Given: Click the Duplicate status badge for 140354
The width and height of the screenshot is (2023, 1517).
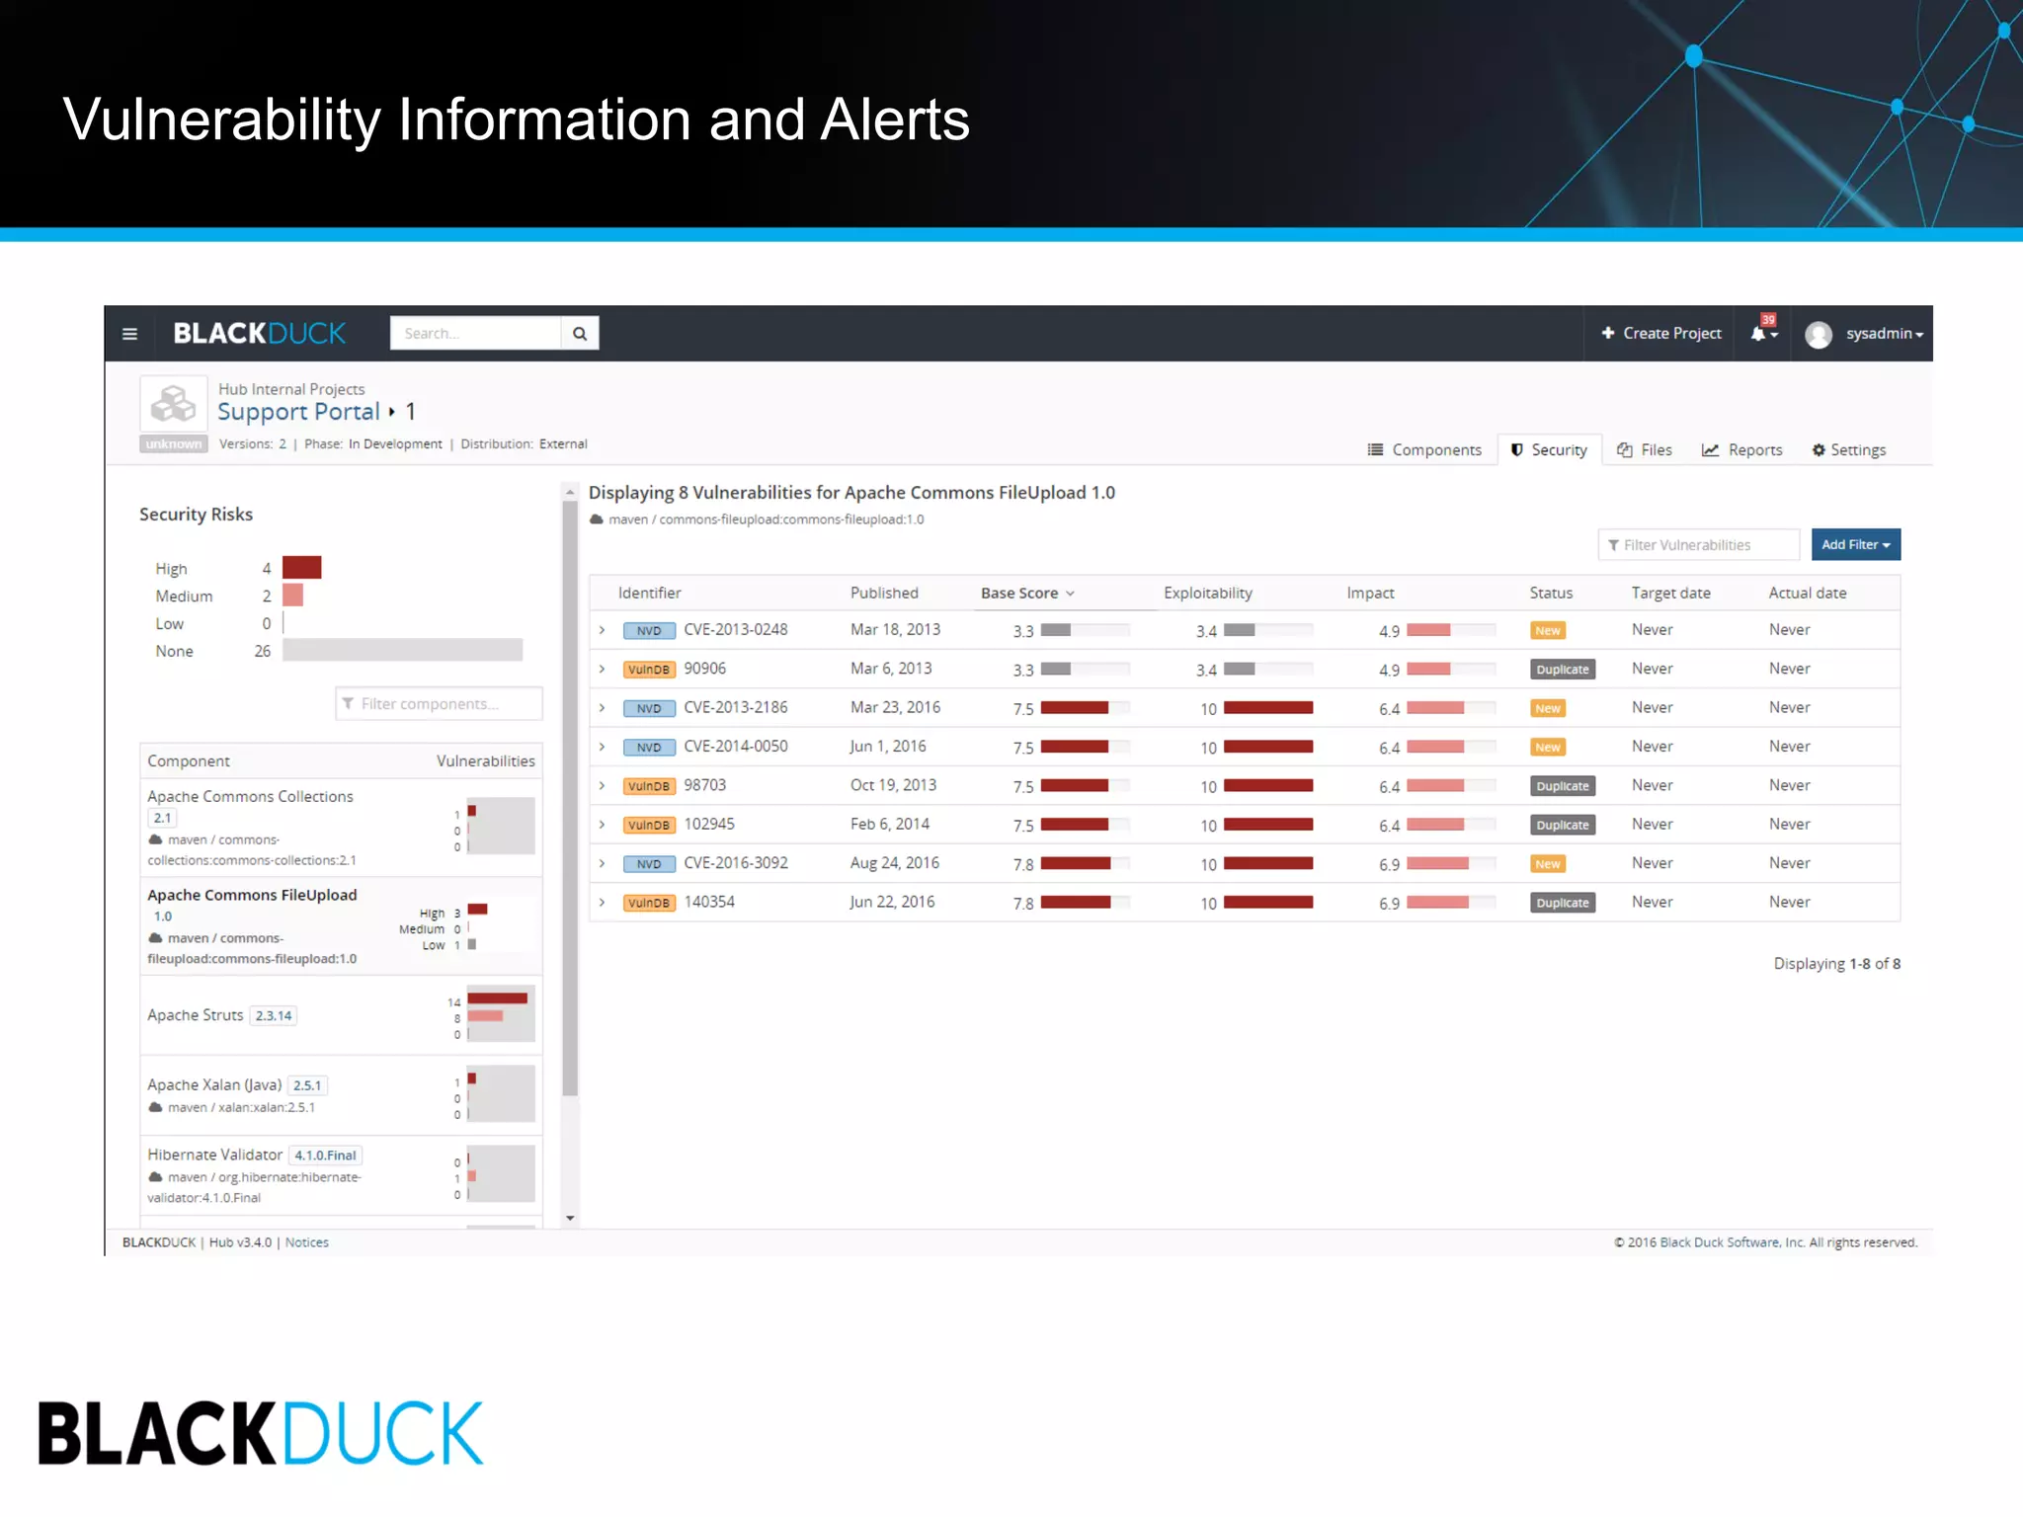Looking at the screenshot, I should (x=1563, y=903).
